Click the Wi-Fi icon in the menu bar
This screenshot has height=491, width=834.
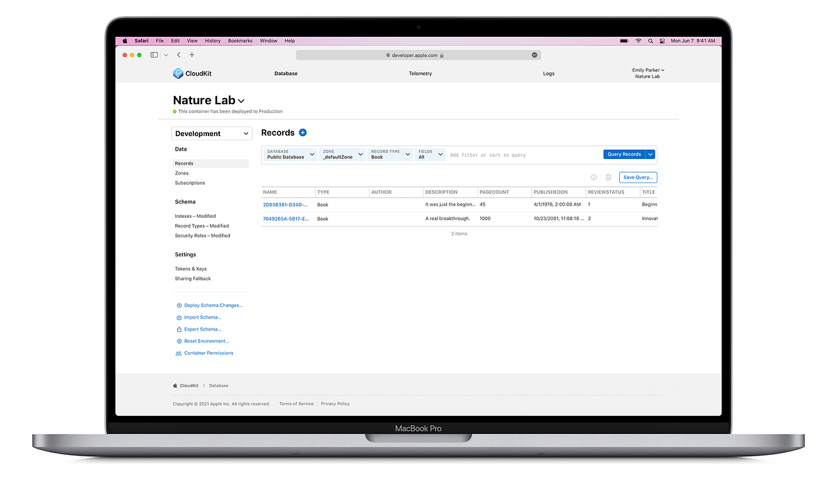pos(638,41)
